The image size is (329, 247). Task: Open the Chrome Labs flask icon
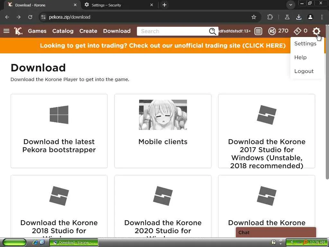point(287,17)
